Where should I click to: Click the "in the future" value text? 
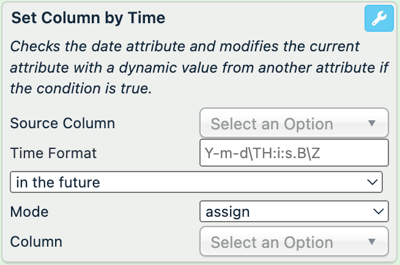coord(58,182)
